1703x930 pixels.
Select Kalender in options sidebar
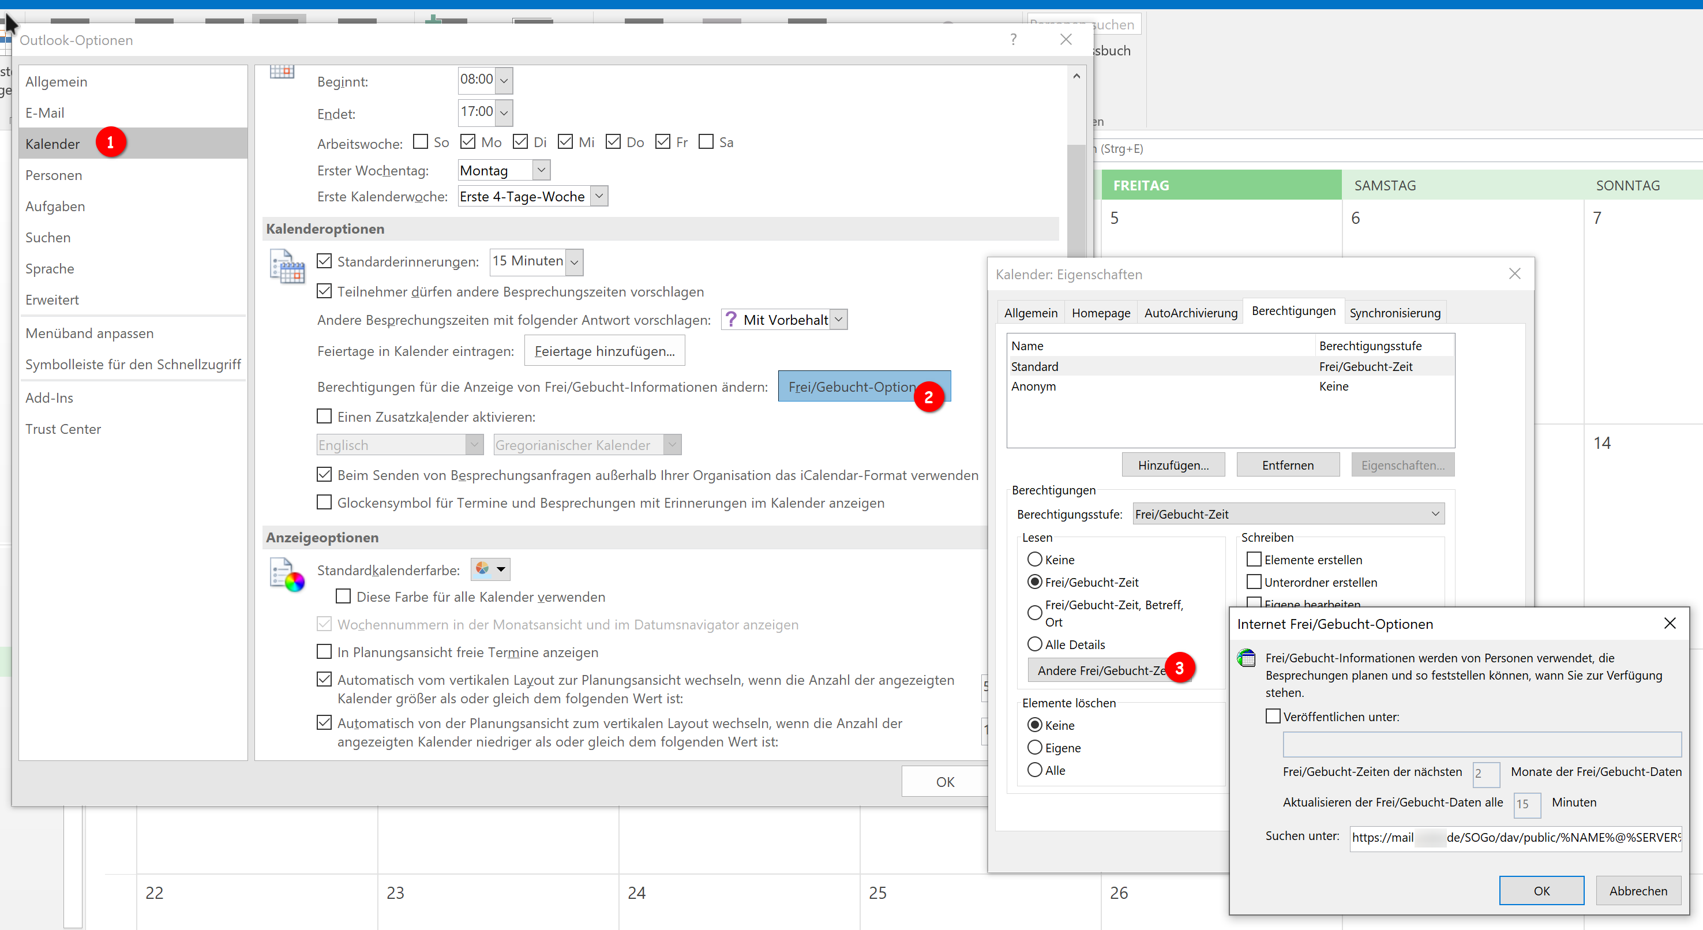point(133,144)
